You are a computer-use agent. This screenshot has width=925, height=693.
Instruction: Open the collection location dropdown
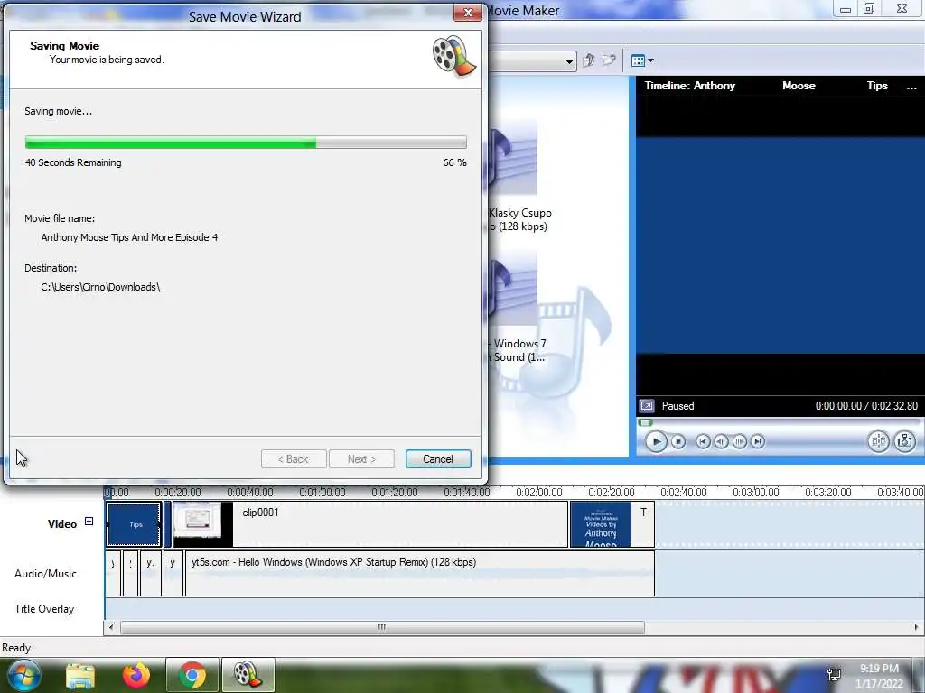[x=569, y=61]
